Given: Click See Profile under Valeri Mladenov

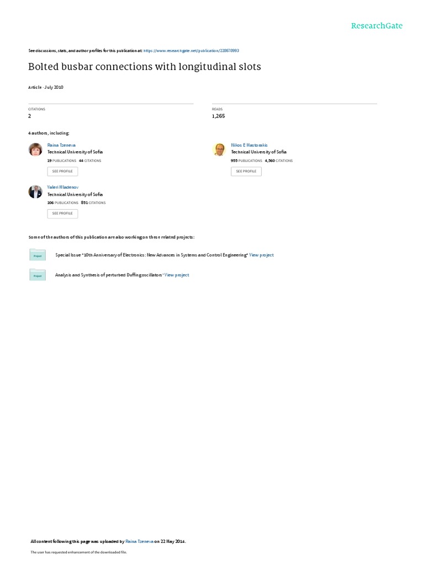Looking at the screenshot, I should click(x=62, y=214).
